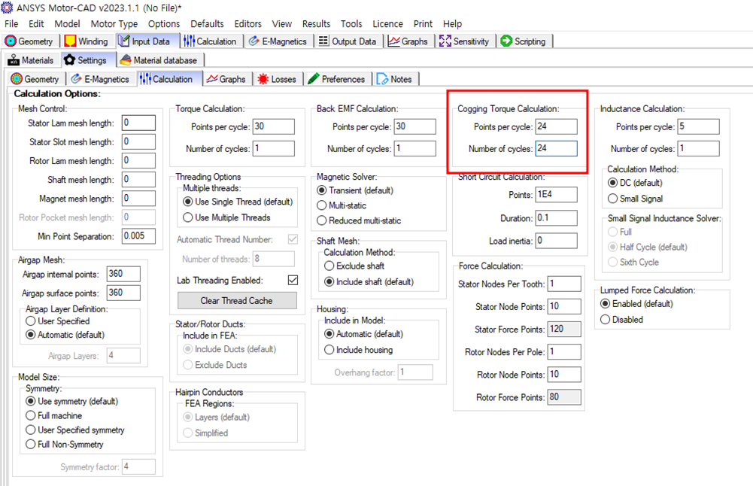Select Transient (default) magnetic solver
This screenshot has width=753, height=486.
322,190
